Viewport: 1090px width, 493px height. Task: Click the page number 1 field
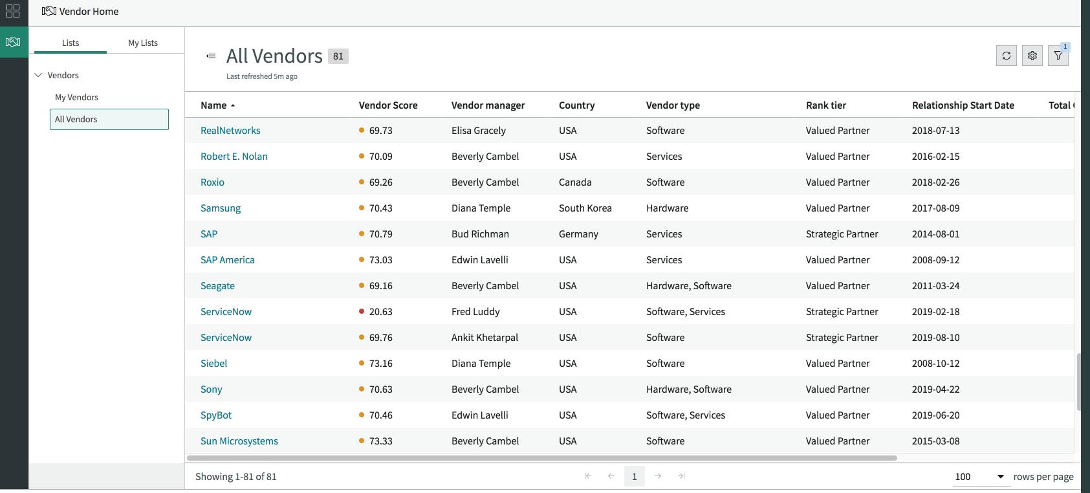(635, 477)
